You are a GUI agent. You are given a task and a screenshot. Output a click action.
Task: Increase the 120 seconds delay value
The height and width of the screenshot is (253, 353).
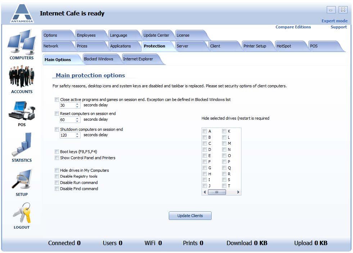click(x=77, y=134)
